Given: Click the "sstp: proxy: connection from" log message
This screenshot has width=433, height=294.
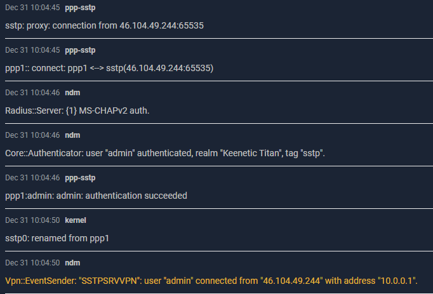Looking at the screenshot, I should (x=104, y=25).
